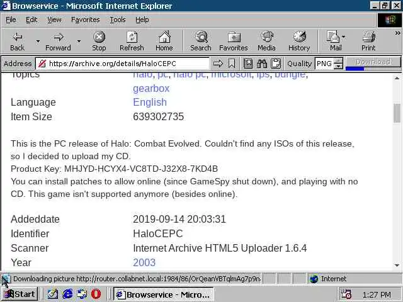
Task: Click the scrollbar down arrow
Action: 397,266
